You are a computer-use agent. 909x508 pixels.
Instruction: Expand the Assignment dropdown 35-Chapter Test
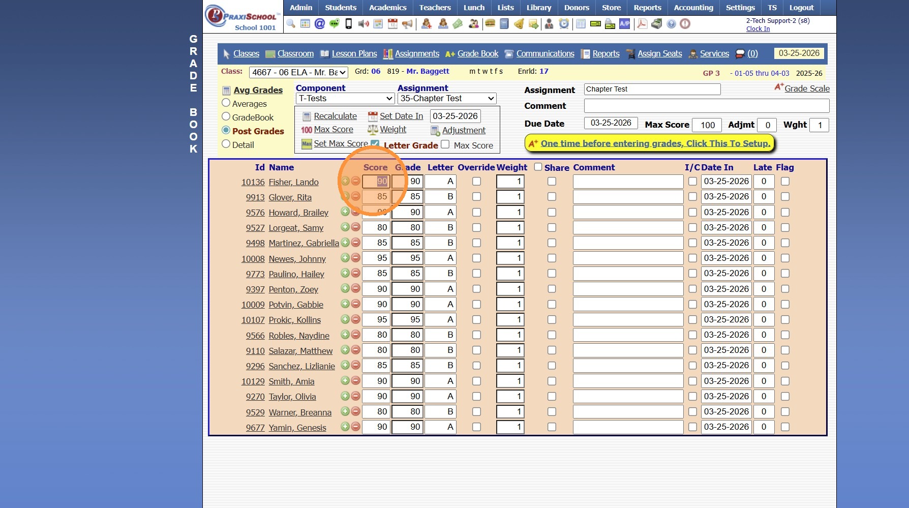coord(447,99)
